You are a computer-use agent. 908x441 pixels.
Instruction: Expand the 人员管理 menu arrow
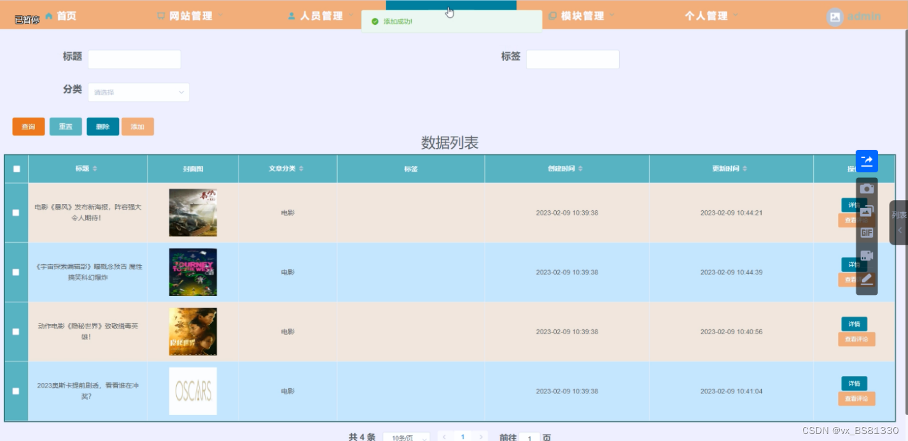click(351, 15)
